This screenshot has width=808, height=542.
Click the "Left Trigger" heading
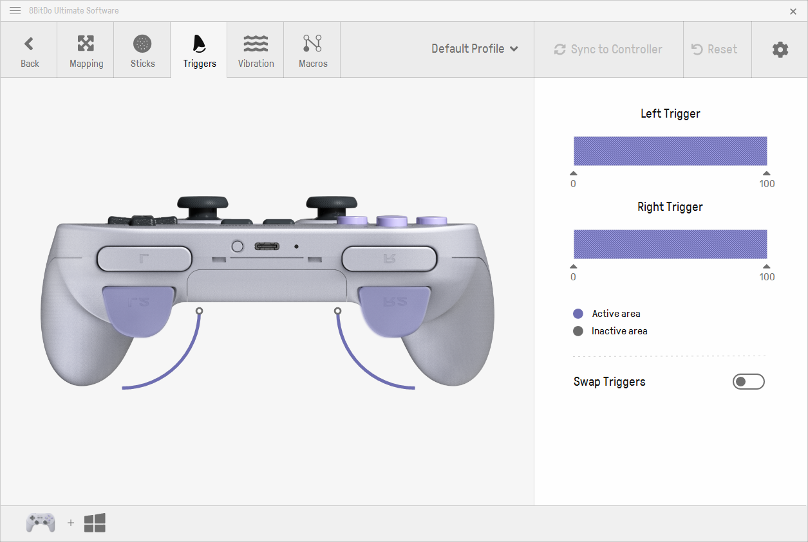pyautogui.click(x=670, y=114)
